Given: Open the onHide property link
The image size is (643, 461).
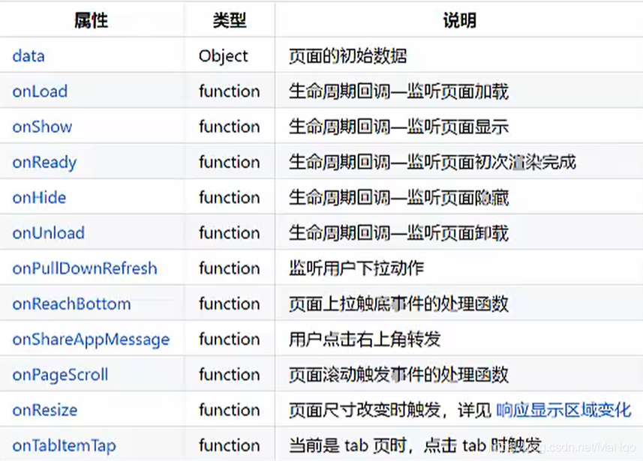Looking at the screenshot, I should (39, 198).
